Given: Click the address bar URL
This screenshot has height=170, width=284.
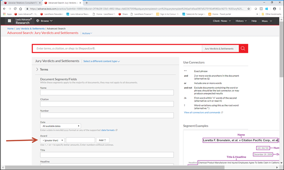Looking at the screenshot, I should (x=137, y=8).
